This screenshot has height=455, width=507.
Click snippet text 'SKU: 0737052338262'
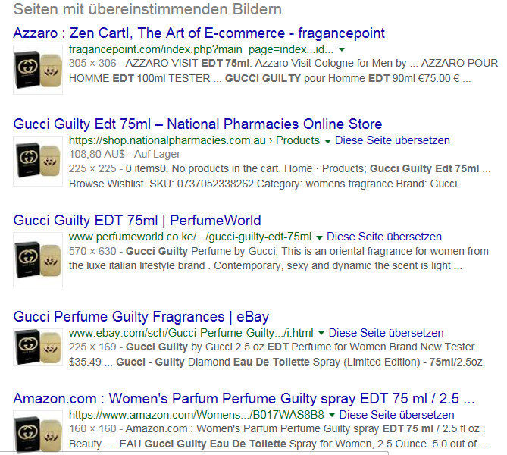(x=202, y=184)
